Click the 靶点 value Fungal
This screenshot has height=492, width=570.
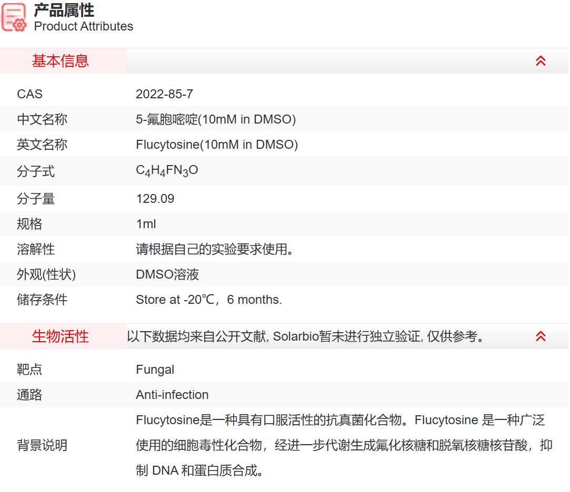(x=155, y=370)
